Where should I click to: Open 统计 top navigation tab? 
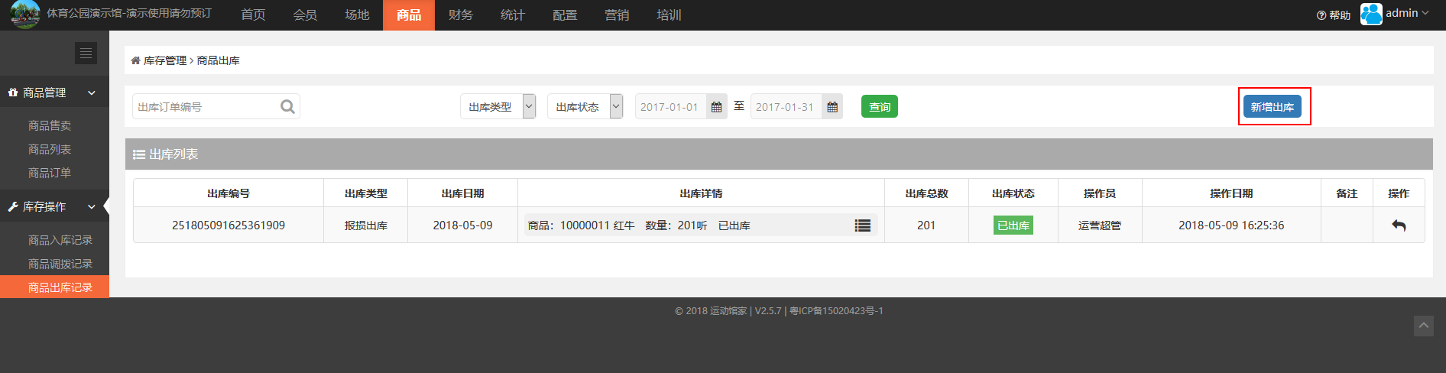point(513,15)
